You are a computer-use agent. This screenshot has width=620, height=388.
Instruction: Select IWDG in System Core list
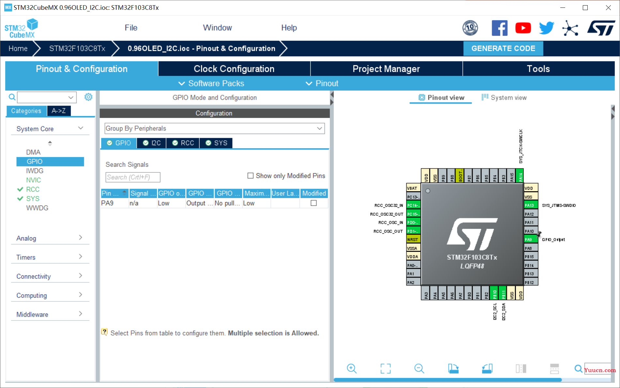tap(35, 171)
